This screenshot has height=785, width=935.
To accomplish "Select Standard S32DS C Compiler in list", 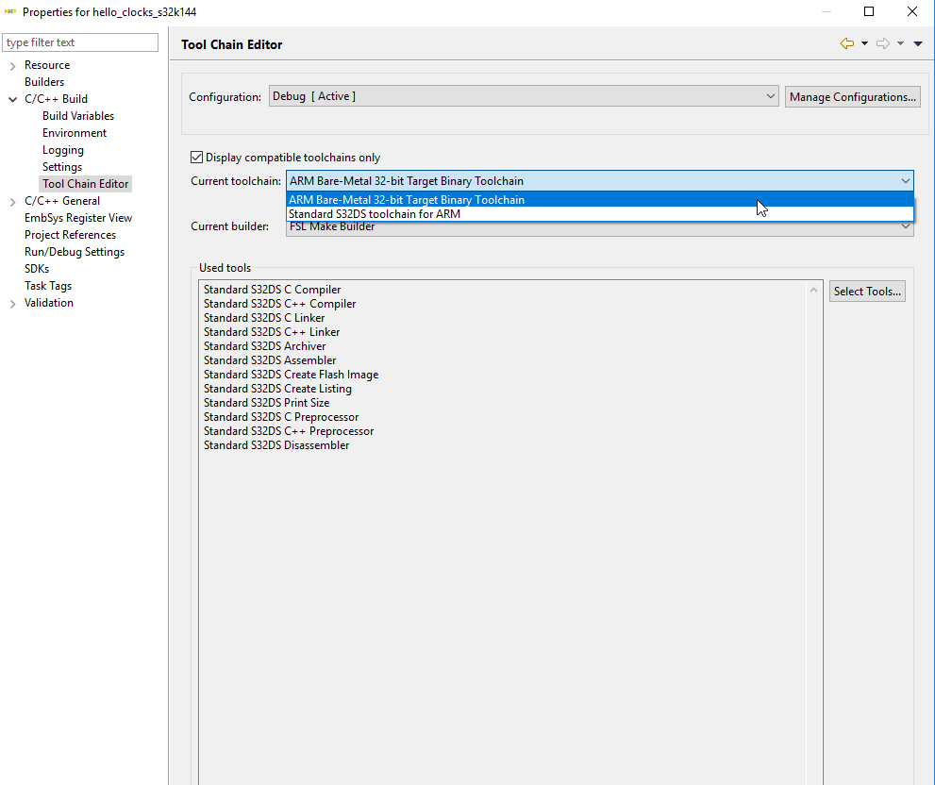I will (272, 290).
